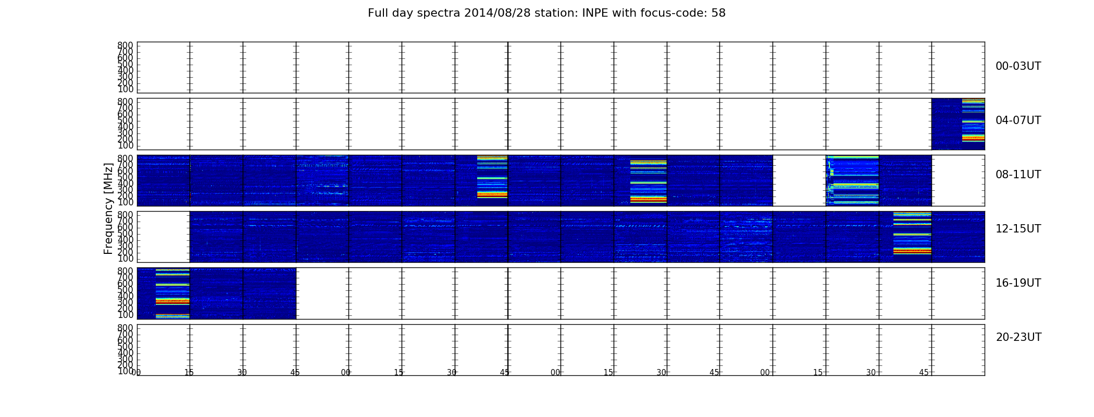1094x417 pixels.
Task: Click the 800 tick label of the 16-19UT panel
Action: point(125,271)
